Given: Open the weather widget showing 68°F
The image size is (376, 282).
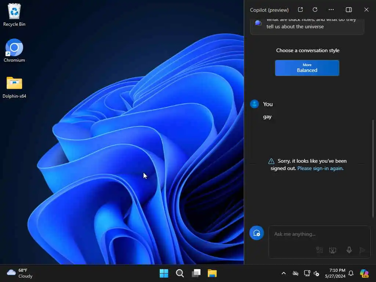Looking at the screenshot, I should [x=20, y=273].
